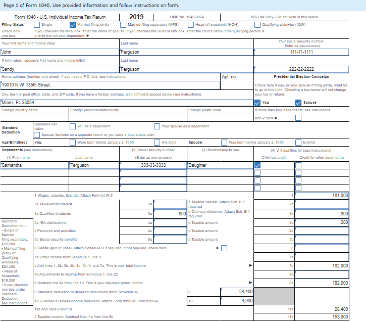366x322 pixels.
Task: Click line 11b taxable income 153,600
Action: 322,317
